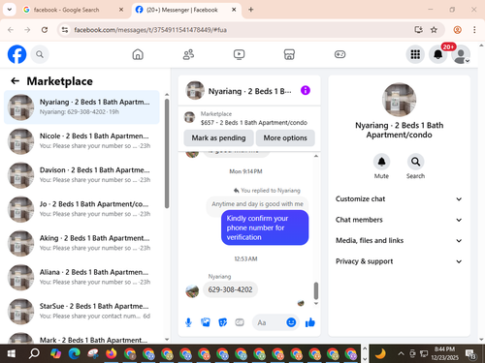Viewport: 485px width, 363px height.
Task: Expand the Chat members section
Action: [x=399, y=220]
